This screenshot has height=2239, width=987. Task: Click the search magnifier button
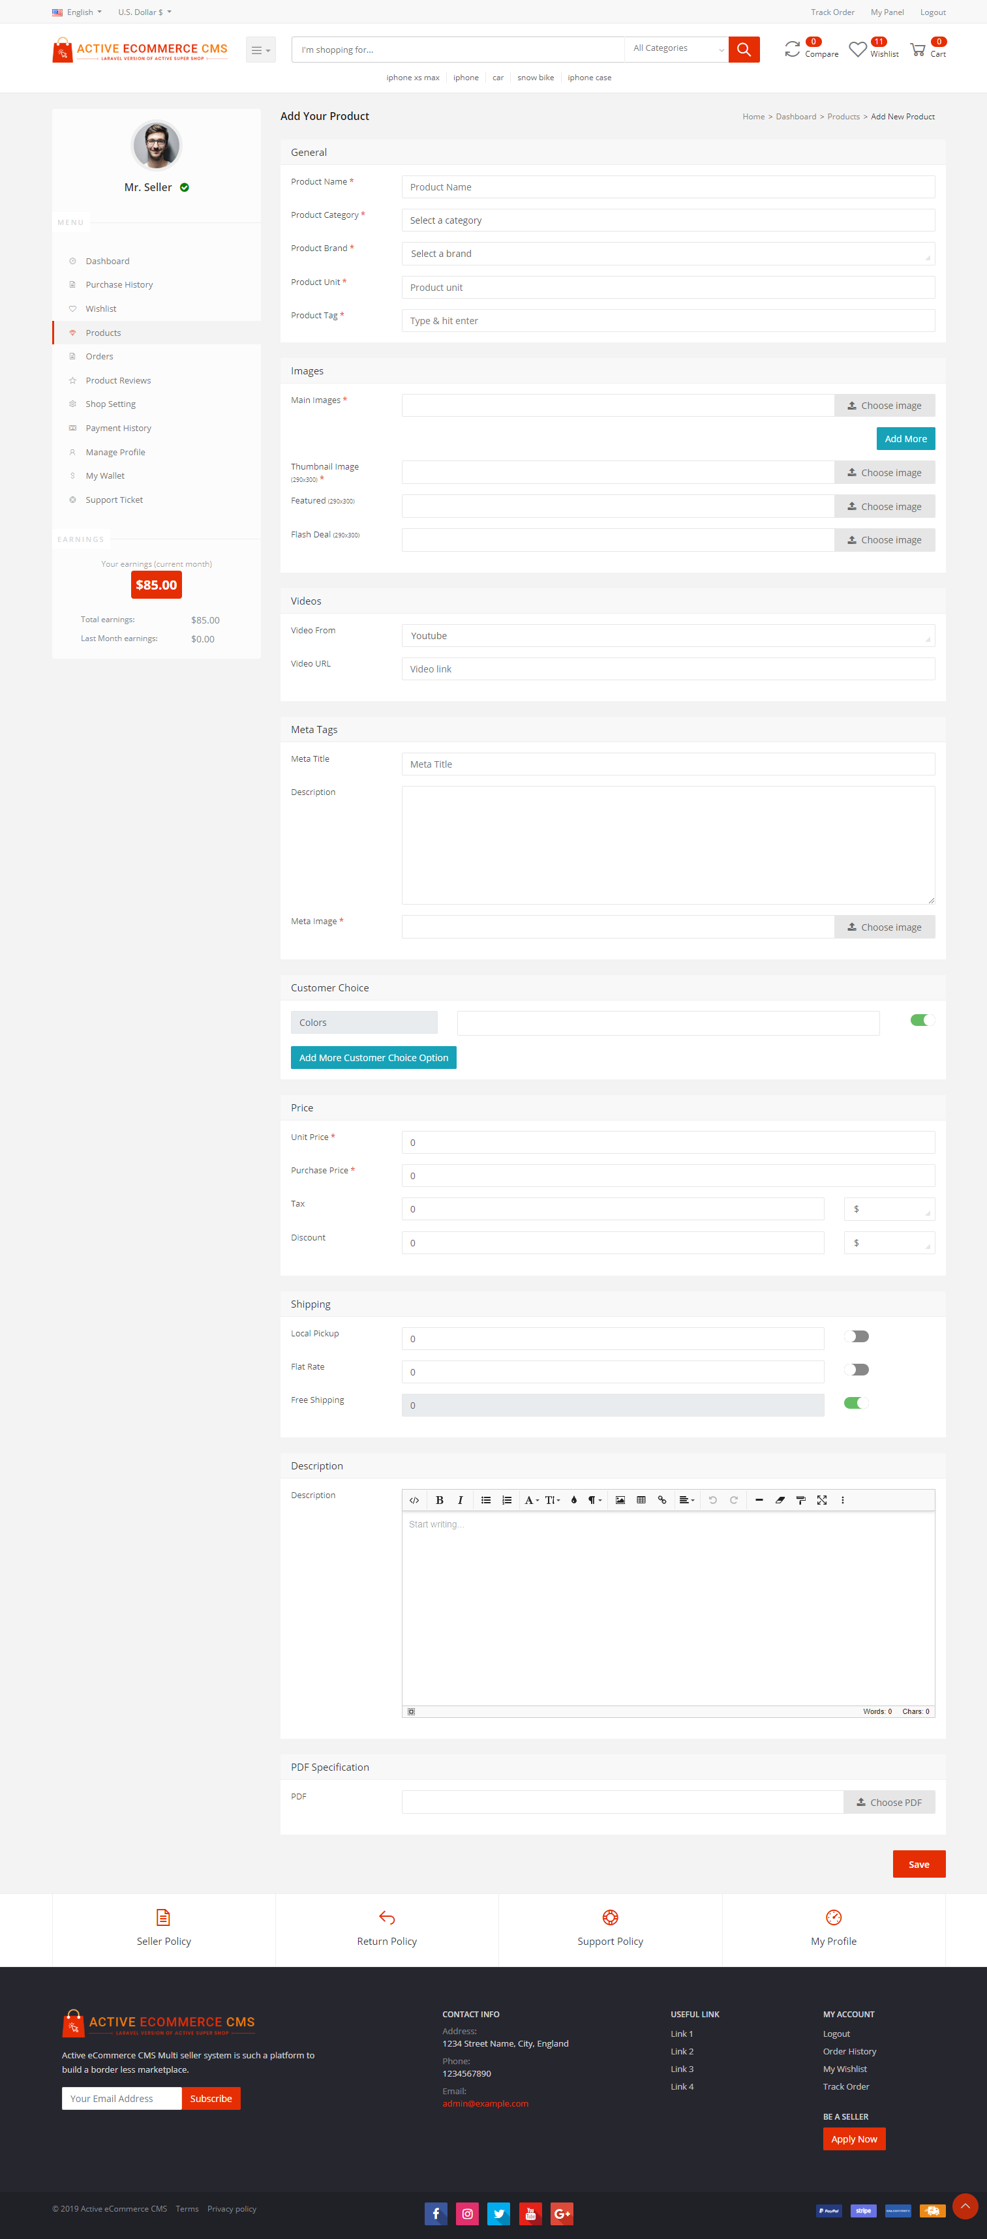pyautogui.click(x=744, y=50)
